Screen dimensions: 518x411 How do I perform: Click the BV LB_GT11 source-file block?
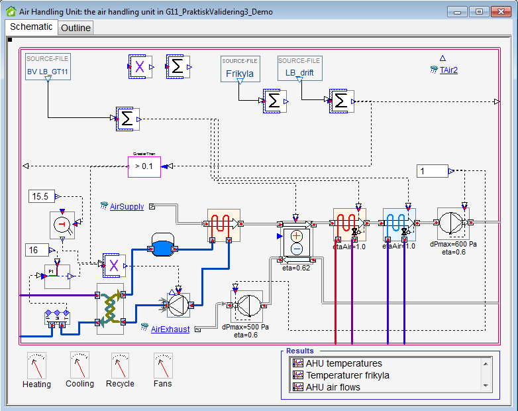click(48, 67)
